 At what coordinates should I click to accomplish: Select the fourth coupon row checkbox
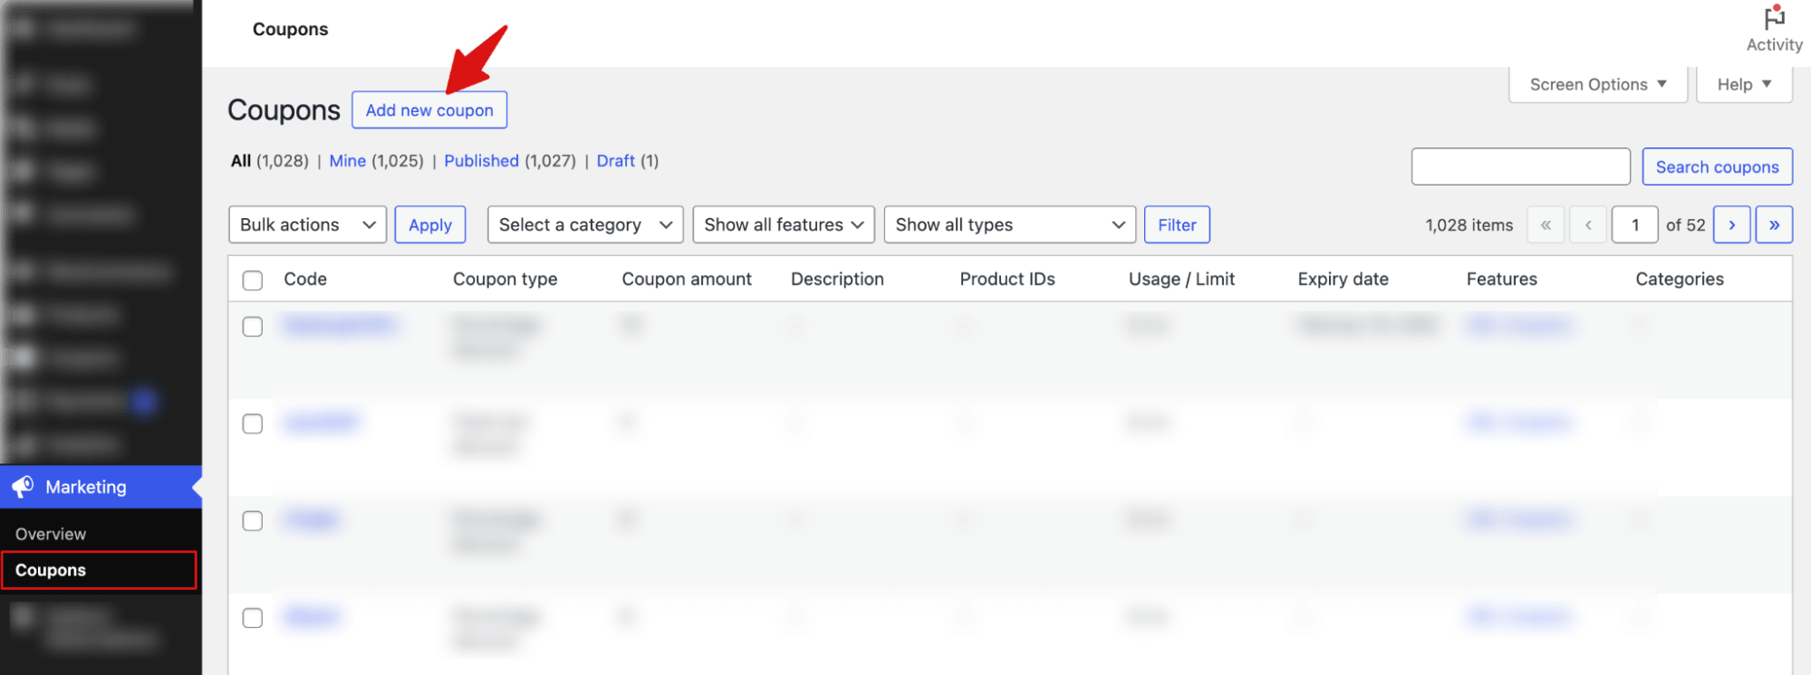[x=253, y=618]
